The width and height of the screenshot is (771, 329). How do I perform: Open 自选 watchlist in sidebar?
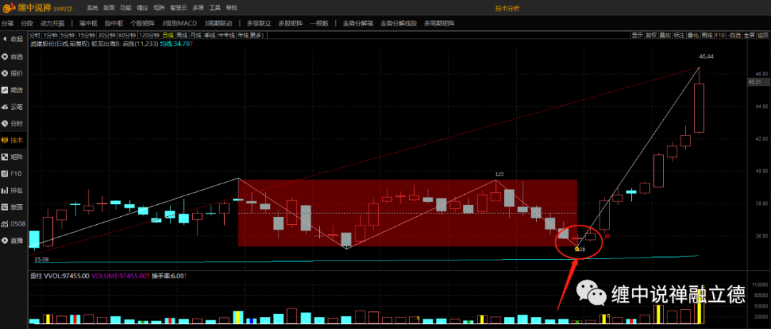[x=14, y=56]
